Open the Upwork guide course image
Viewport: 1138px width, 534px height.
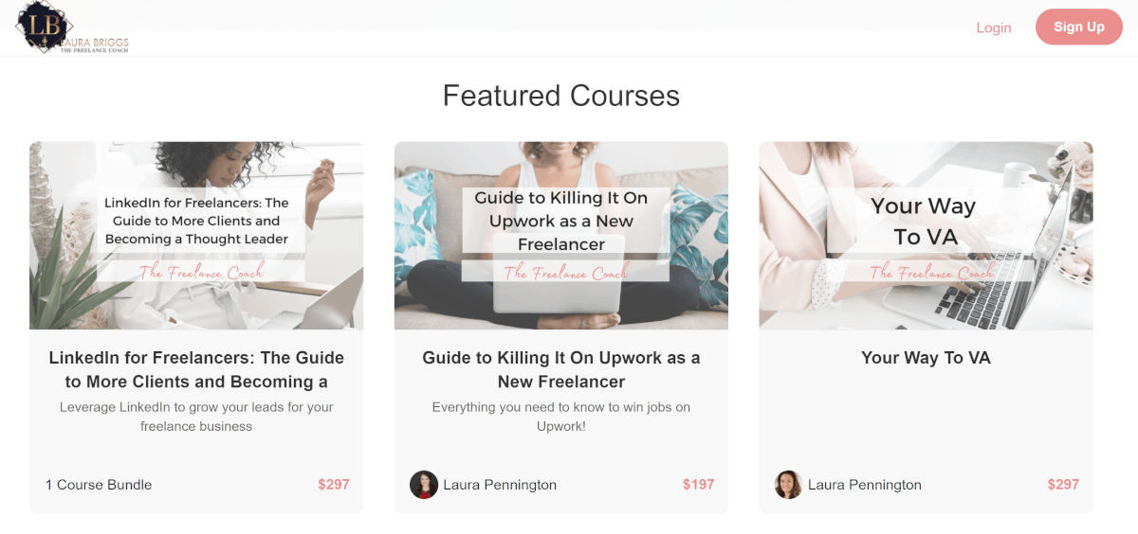(x=561, y=236)
